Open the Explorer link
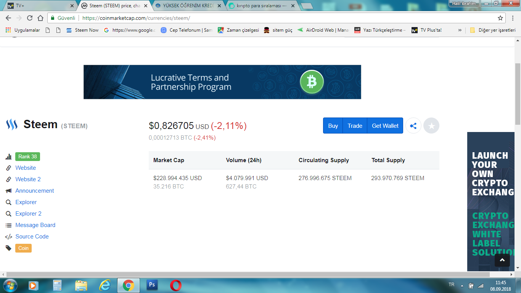Screen dimensions: 521x293 pos(26,202)
